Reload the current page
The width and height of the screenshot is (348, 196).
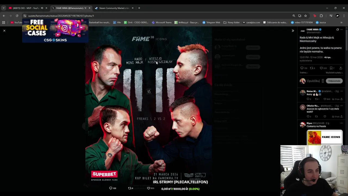pyautogui.click(x=17, y=16)
